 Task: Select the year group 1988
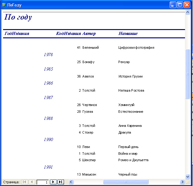click(48, 118)
